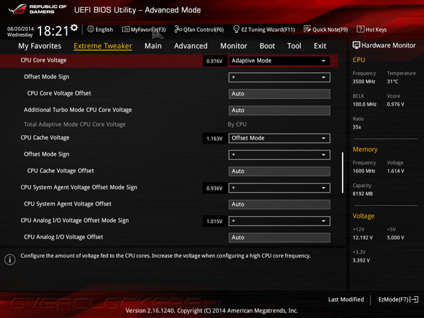Viewport: 424px width, 318px height.
Task: Click the 5.000 V reading
Action: pyautogui.click(x=396, y=238)
